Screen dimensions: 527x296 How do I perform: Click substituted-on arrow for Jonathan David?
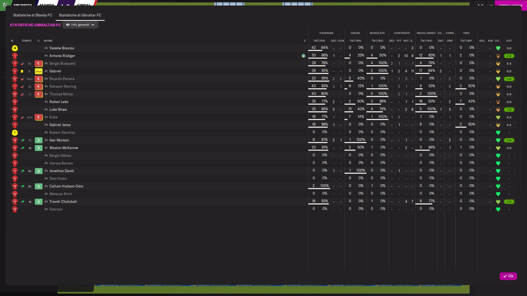pos(39,171)
